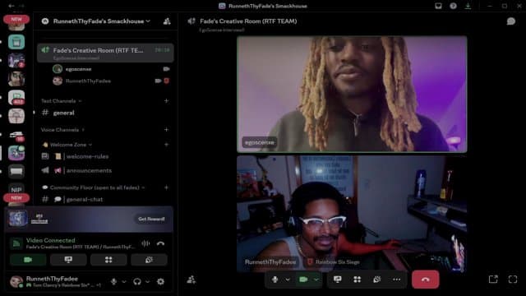
Task: Open the Help question mark icon
Action: coord(453,6)
